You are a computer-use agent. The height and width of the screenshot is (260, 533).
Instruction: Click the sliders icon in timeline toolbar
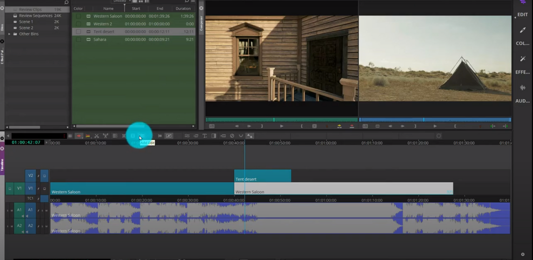tap(187, 136)
